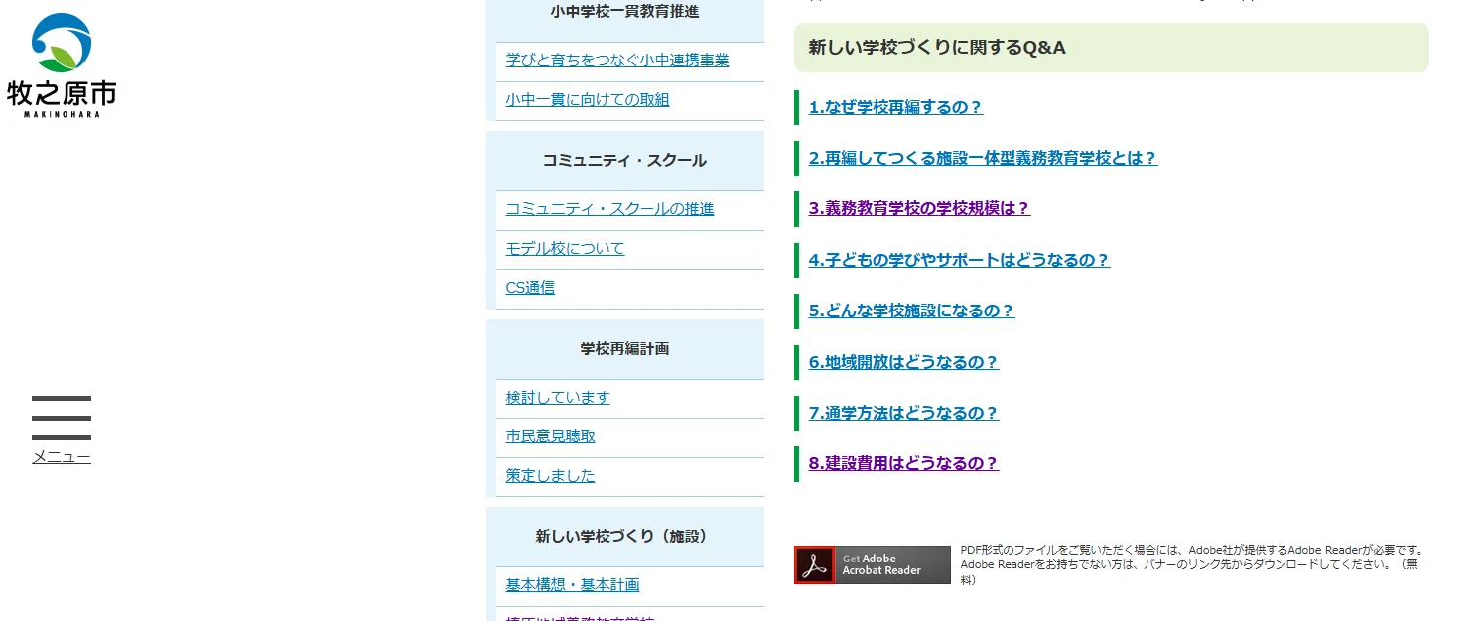The height and width of the screenshot is (621, 1484).
Task: Open the 市民意見聴取 link
Action: point(550,436)
